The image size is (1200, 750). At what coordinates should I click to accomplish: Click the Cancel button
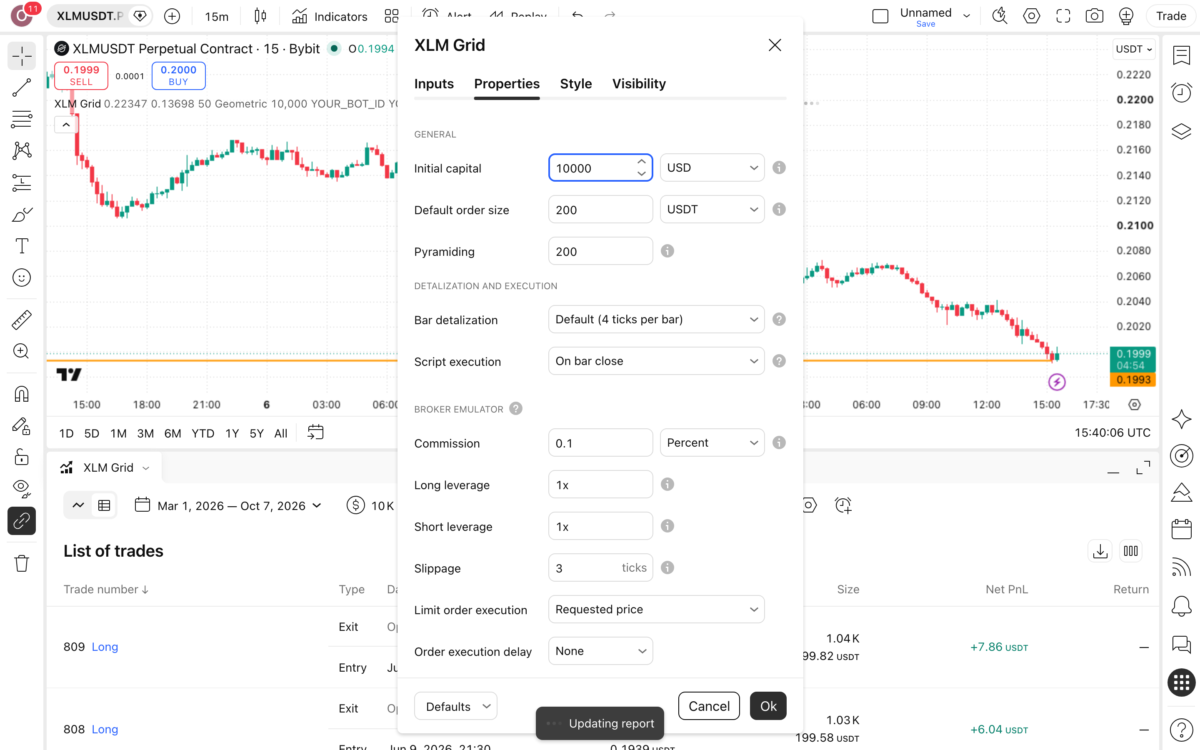coord(709,706)
